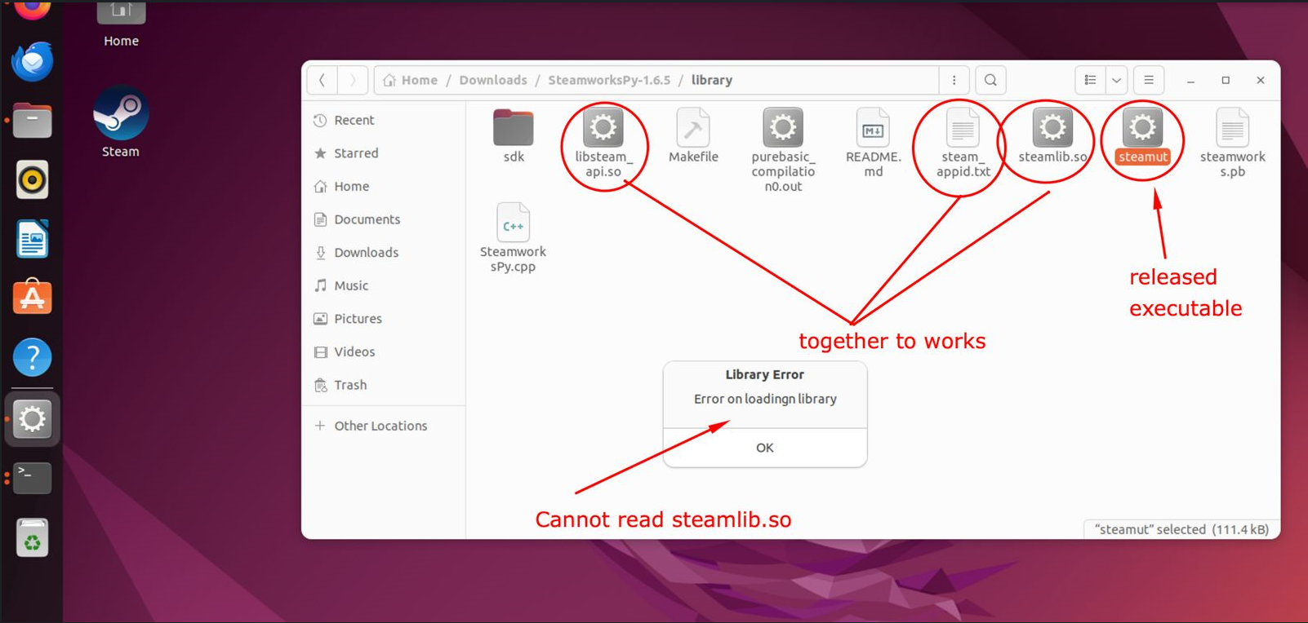Launch Thunderbird from the dock
The image size is (1308, 623).
tap(32, 61)
